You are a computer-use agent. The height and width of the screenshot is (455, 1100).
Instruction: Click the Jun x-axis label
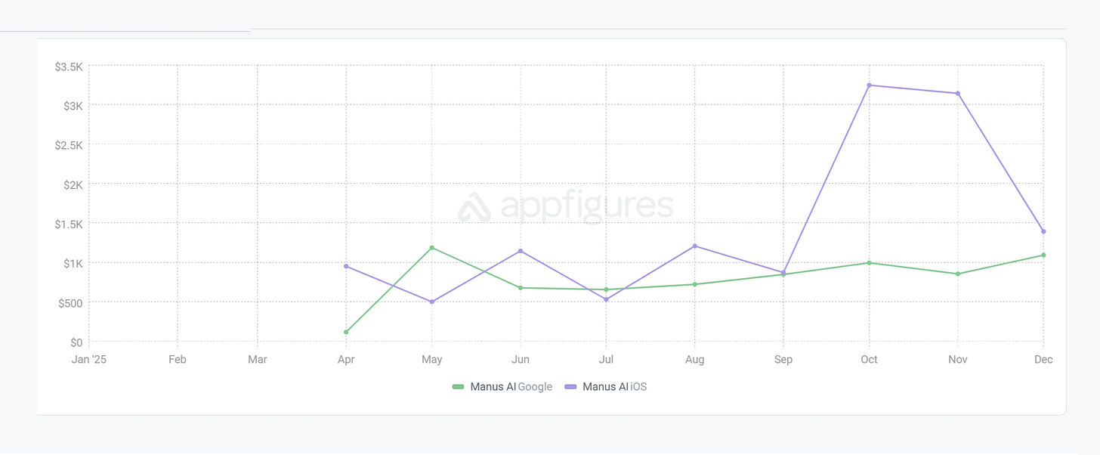click(521, 360)
